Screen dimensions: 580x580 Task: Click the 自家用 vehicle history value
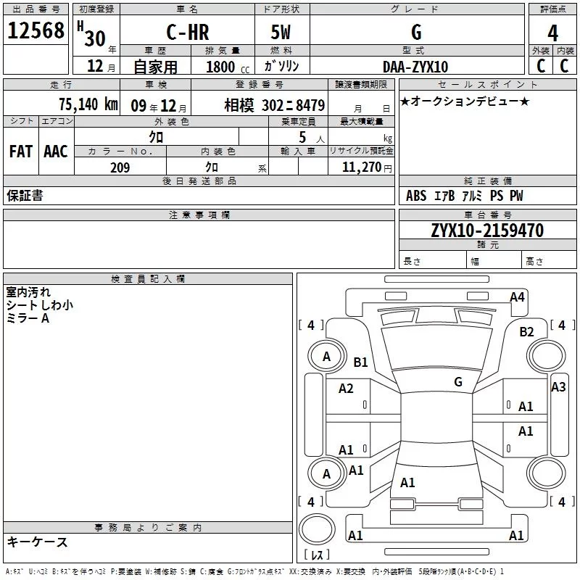(x=155, y=67)
